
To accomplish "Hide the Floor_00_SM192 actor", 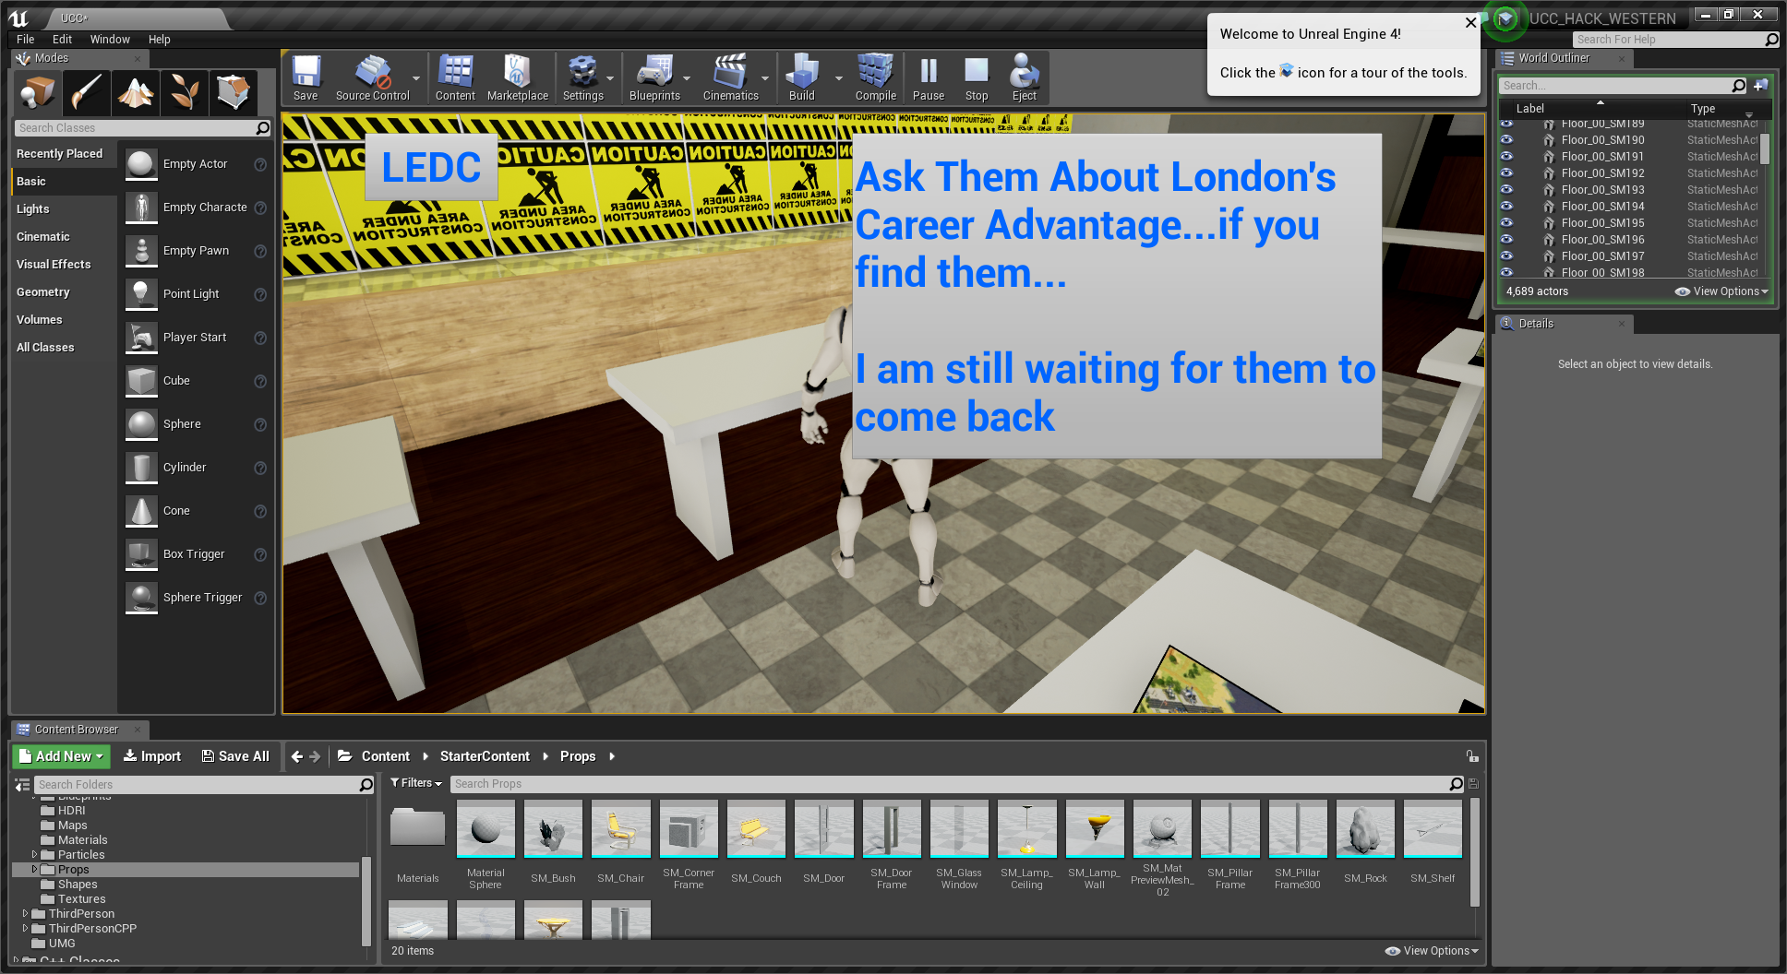I will [1506, 173].
